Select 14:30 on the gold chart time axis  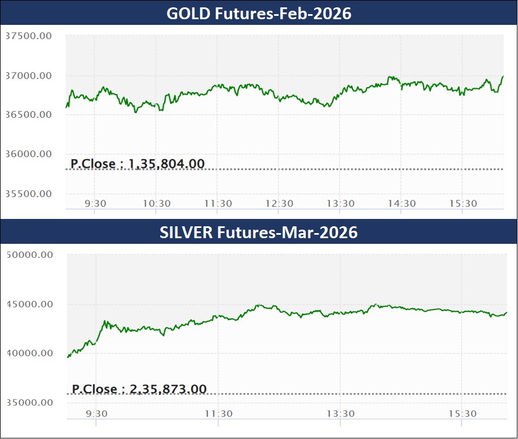[x=401, y=204]
